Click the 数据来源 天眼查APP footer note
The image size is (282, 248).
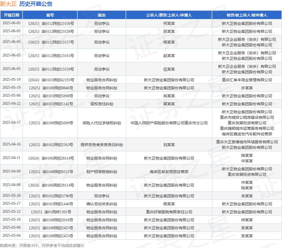click(x=42, y=246)
